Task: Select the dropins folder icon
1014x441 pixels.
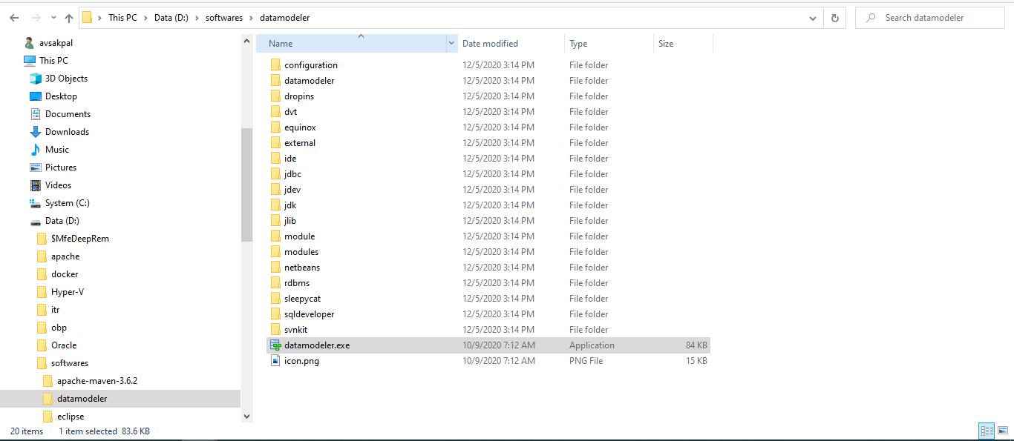Action: click(275, 96)
